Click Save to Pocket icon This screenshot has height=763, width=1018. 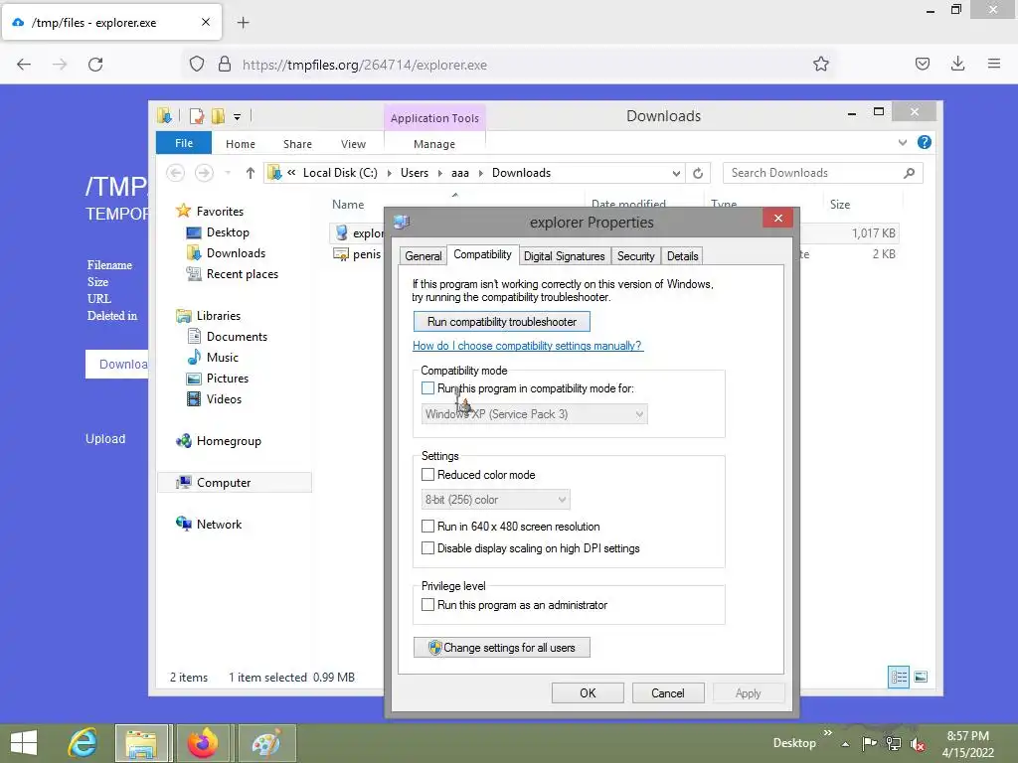click(x=922, y=64)
